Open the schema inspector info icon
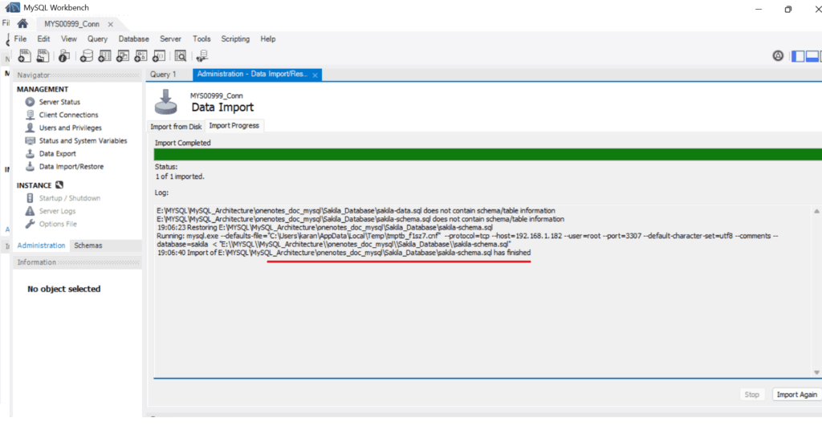 (x=64, y=56)
